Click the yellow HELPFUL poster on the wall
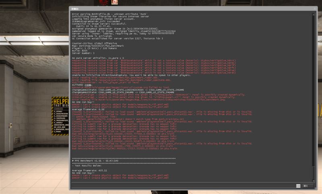322x194 pixels. (x=60, y=116)
